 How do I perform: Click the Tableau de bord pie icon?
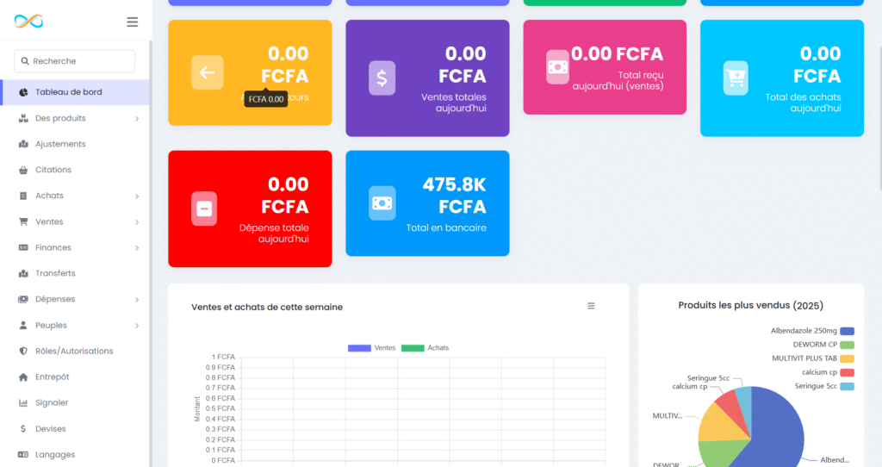tap(23, 92)
